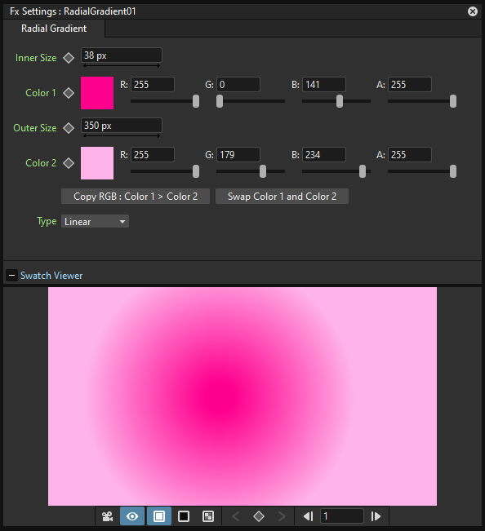Click Color 2 R value field
This screenshot has width=485, height=531.
[x=153, y=154]
